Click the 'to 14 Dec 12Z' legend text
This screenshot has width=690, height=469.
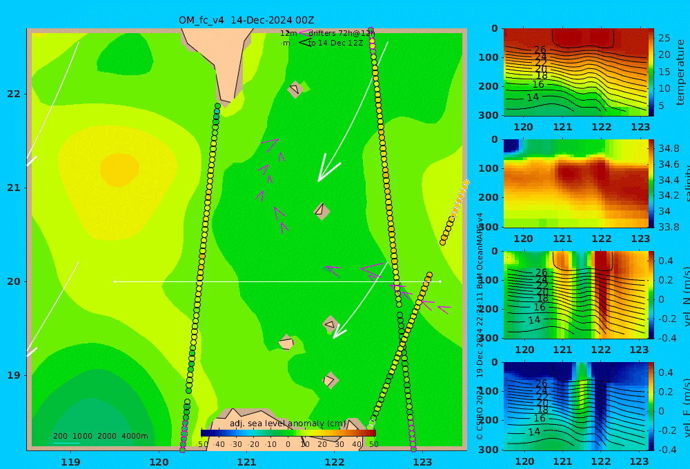click(x=336, y=43)
